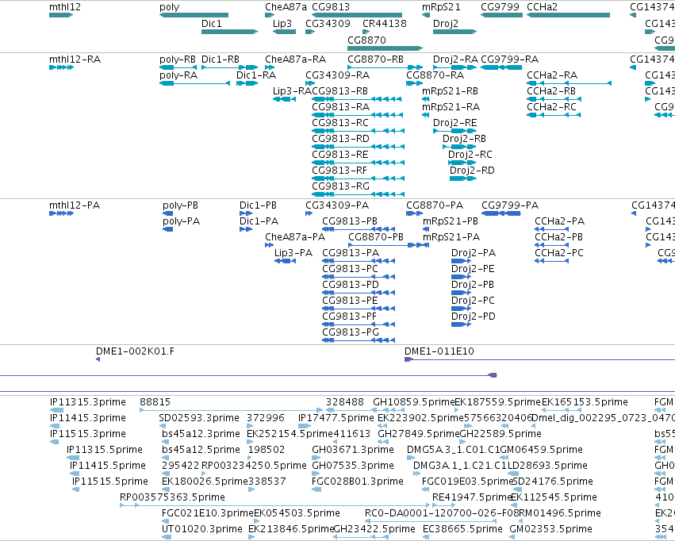Click transcript mRpS21-RB label

[450, 90]
